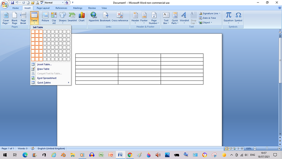
Task: Open Quick Parts menu
Action: [x=175, y=18]
